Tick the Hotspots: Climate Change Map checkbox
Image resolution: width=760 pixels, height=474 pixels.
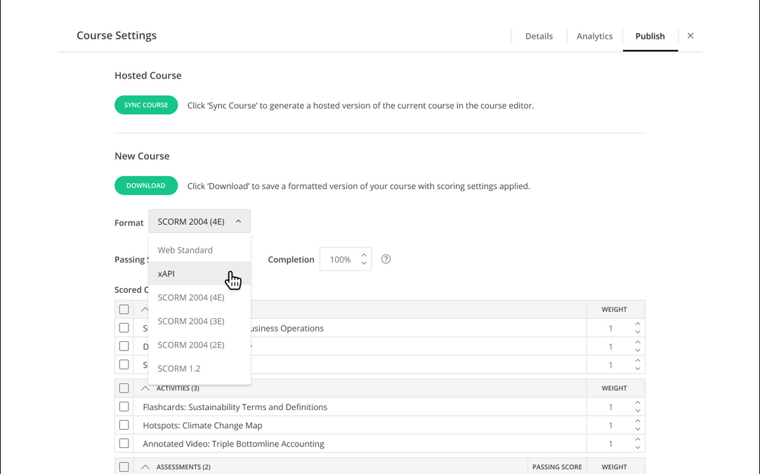124,425
